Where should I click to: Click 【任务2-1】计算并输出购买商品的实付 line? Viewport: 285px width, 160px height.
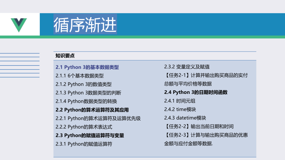pos(206,75)
